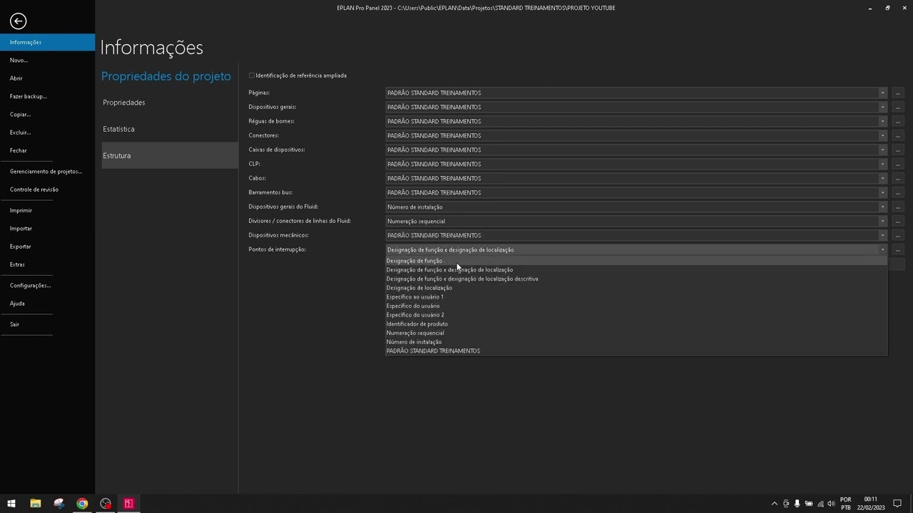Viewport: 913px width, 513px height.
Task: Choose 'Específico do usuário 2' option
Action: 636,315
